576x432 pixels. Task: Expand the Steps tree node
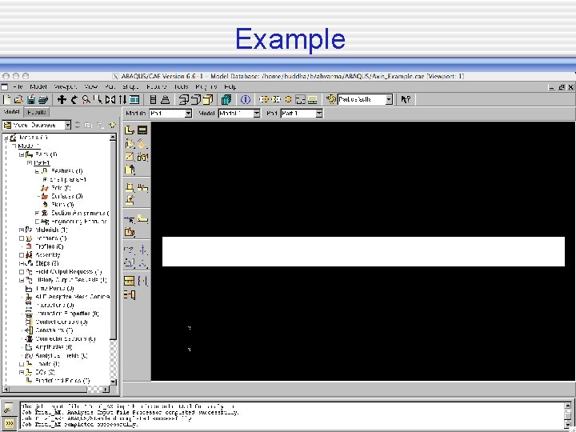(x=22, y=263)
